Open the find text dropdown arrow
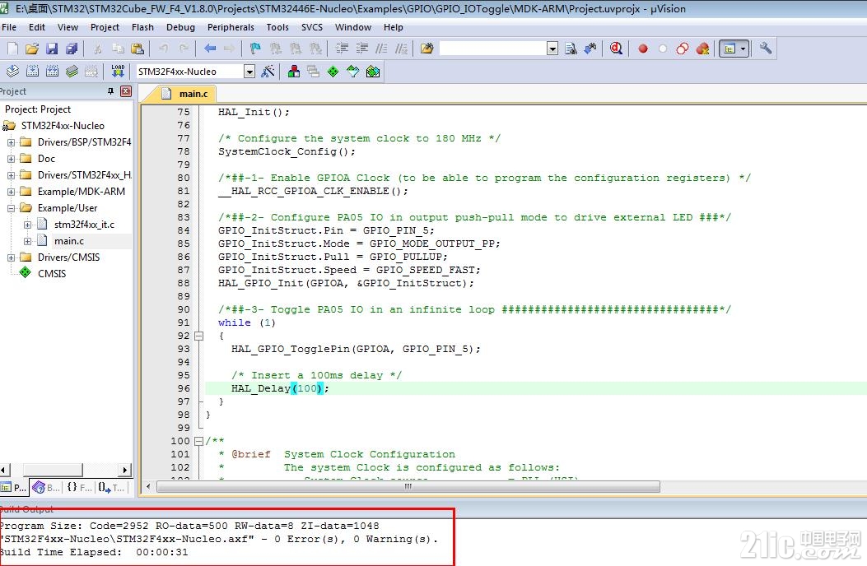 coord(552,49)
